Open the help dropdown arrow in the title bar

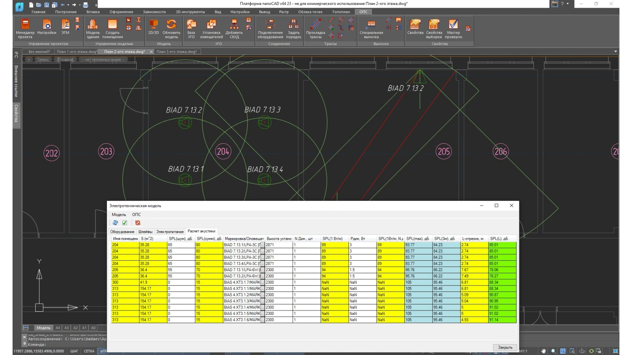click(568, 4)
